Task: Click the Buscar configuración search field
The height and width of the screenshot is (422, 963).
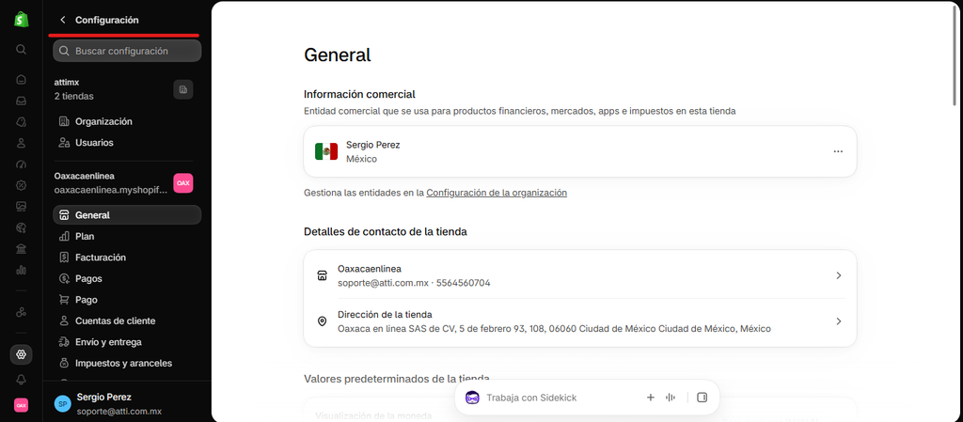Action: (127, 51)
